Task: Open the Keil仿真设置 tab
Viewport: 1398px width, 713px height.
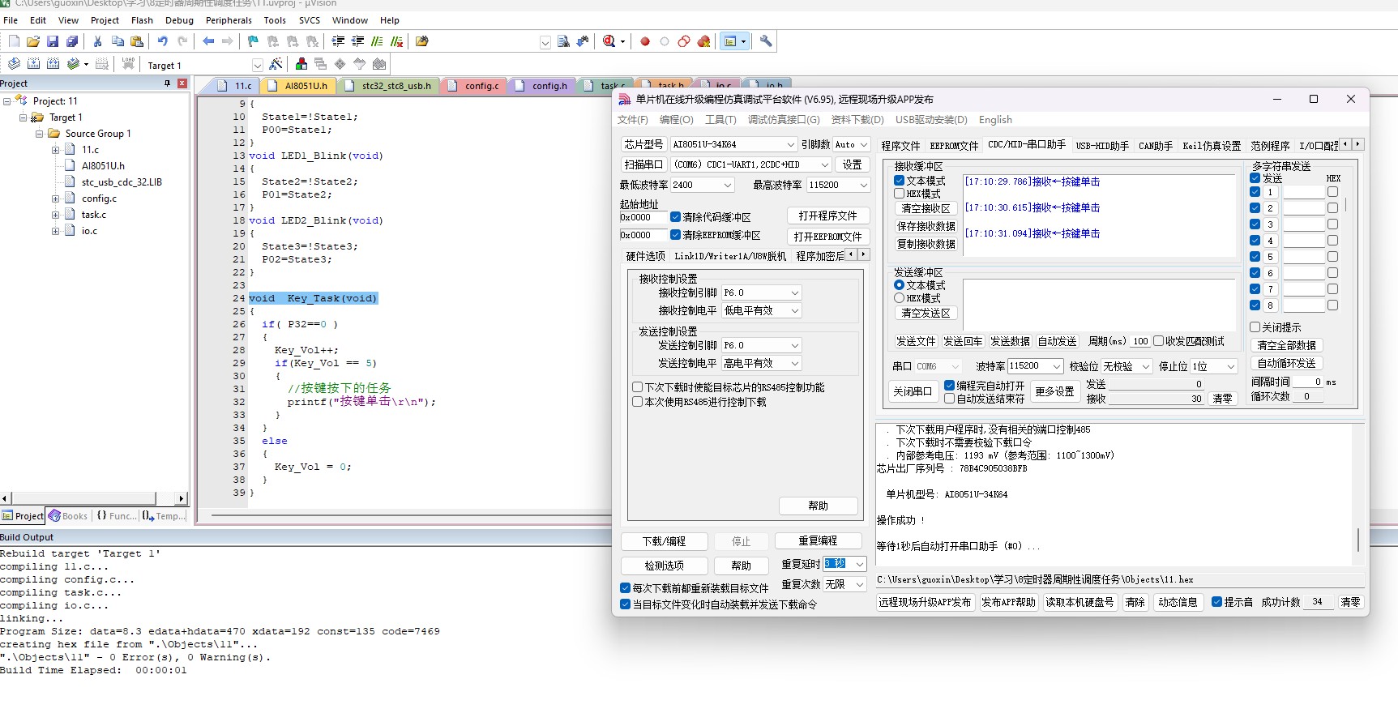Action: tap(1211, 146)
